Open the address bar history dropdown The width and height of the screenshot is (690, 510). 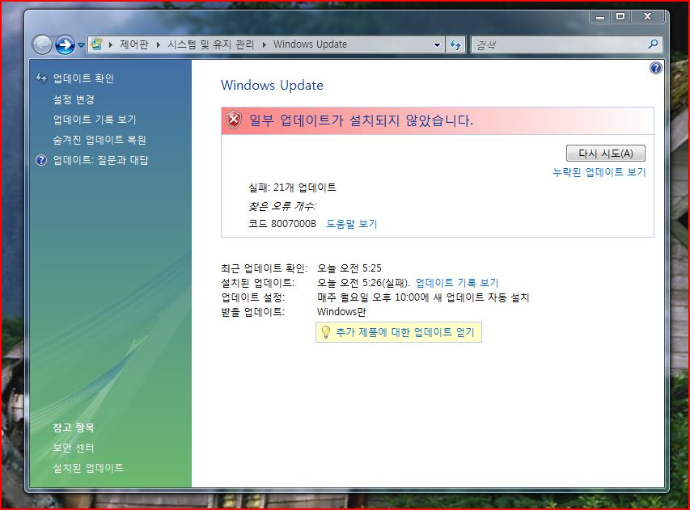click(x=437, y=44)
